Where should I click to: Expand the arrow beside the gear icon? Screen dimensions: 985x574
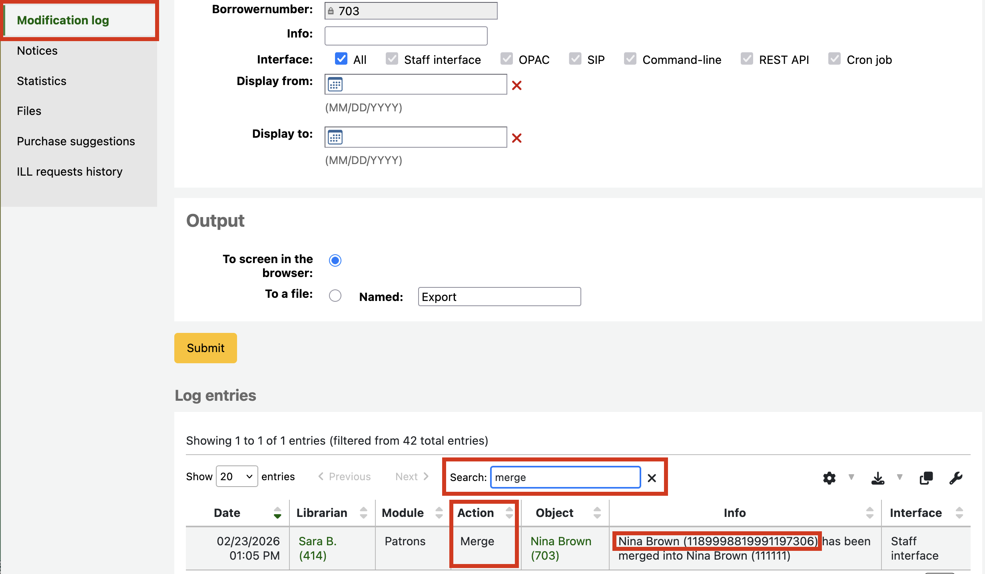pyautogui.click(x=851, y=477)
